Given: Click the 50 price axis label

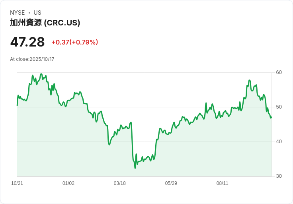Looking at the screenshot, I should [x=279, y=107].
